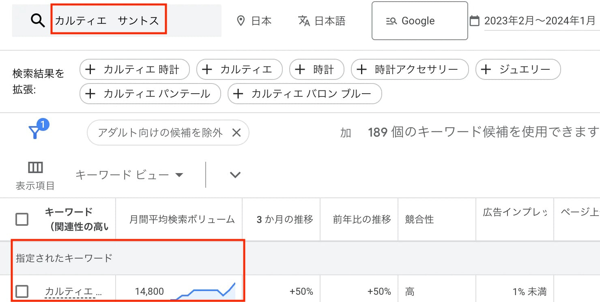Click plus icon on カルティエ パンテール chip
Image resolution: width=600 pixels, height=302 pixels.
coord(90,94)
